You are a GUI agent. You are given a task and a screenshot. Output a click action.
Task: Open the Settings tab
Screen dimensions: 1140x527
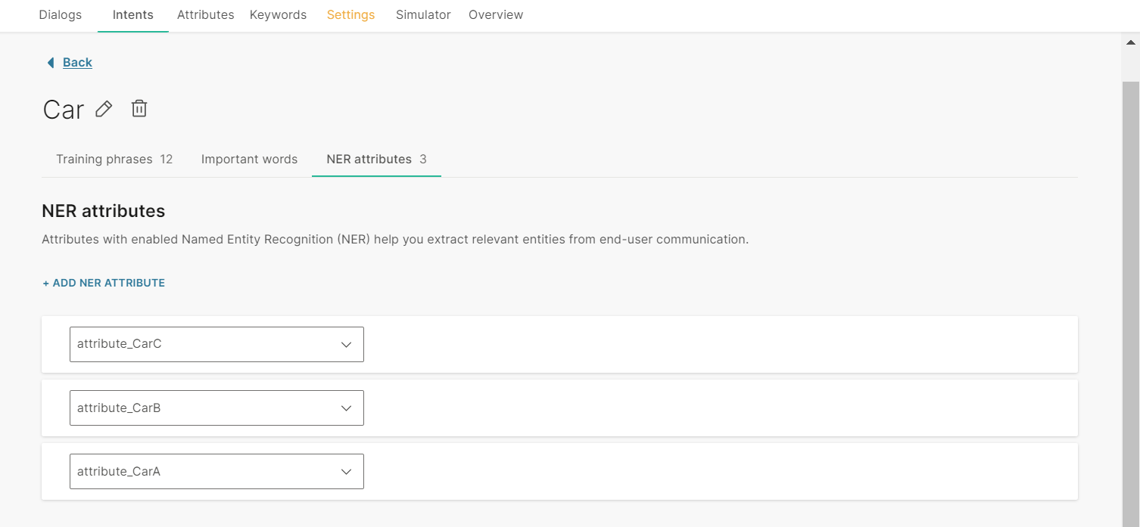pos(350,15)
